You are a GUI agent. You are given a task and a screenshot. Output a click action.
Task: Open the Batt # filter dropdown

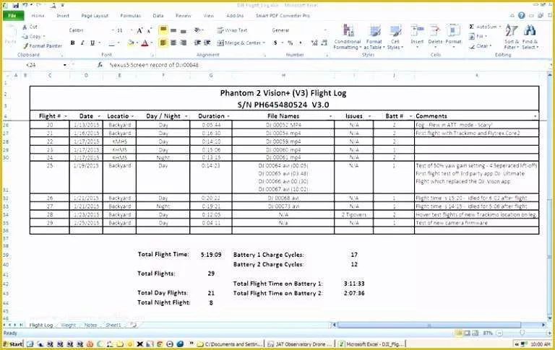pyautogui.click(x=410, y=116)
